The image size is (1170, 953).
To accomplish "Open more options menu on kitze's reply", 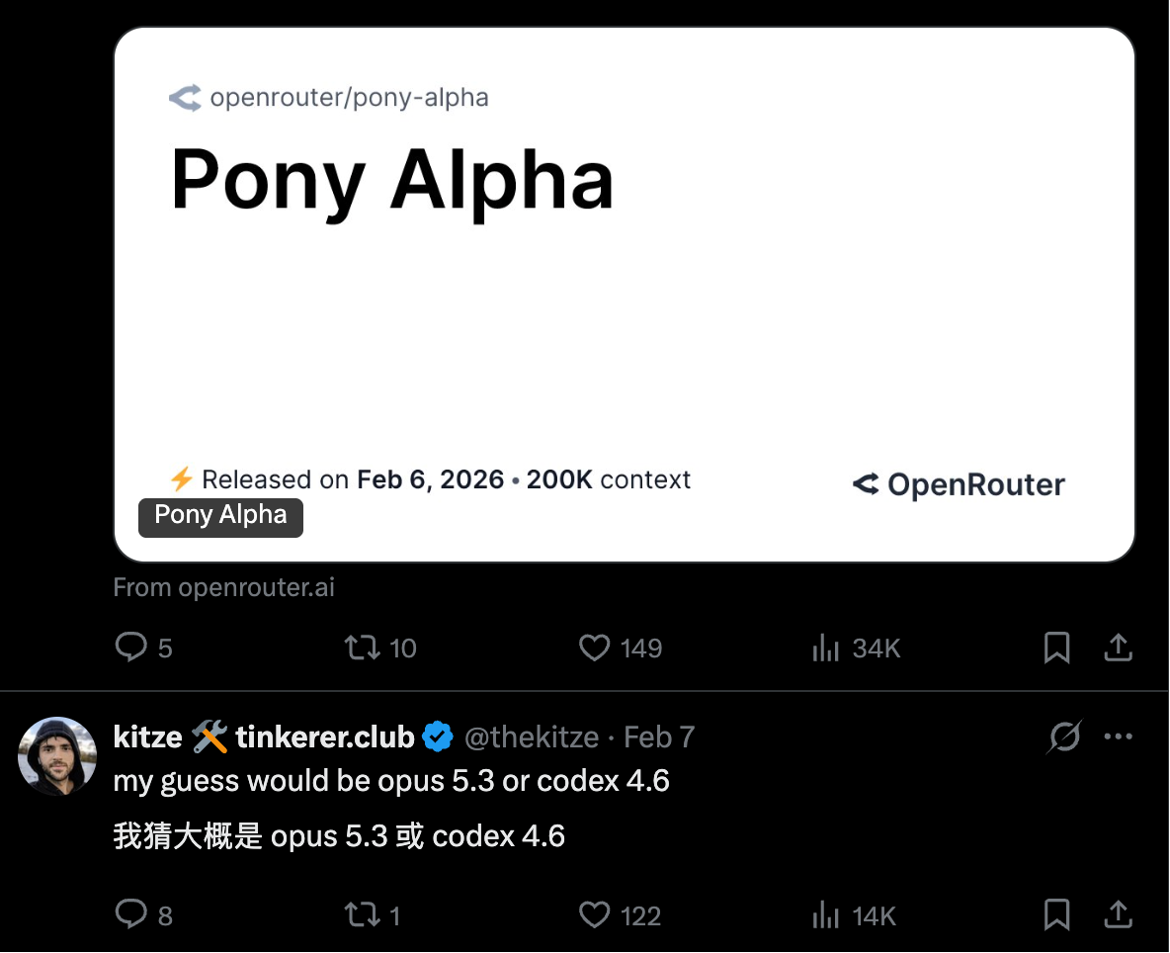I will [x=1118, y=736].
